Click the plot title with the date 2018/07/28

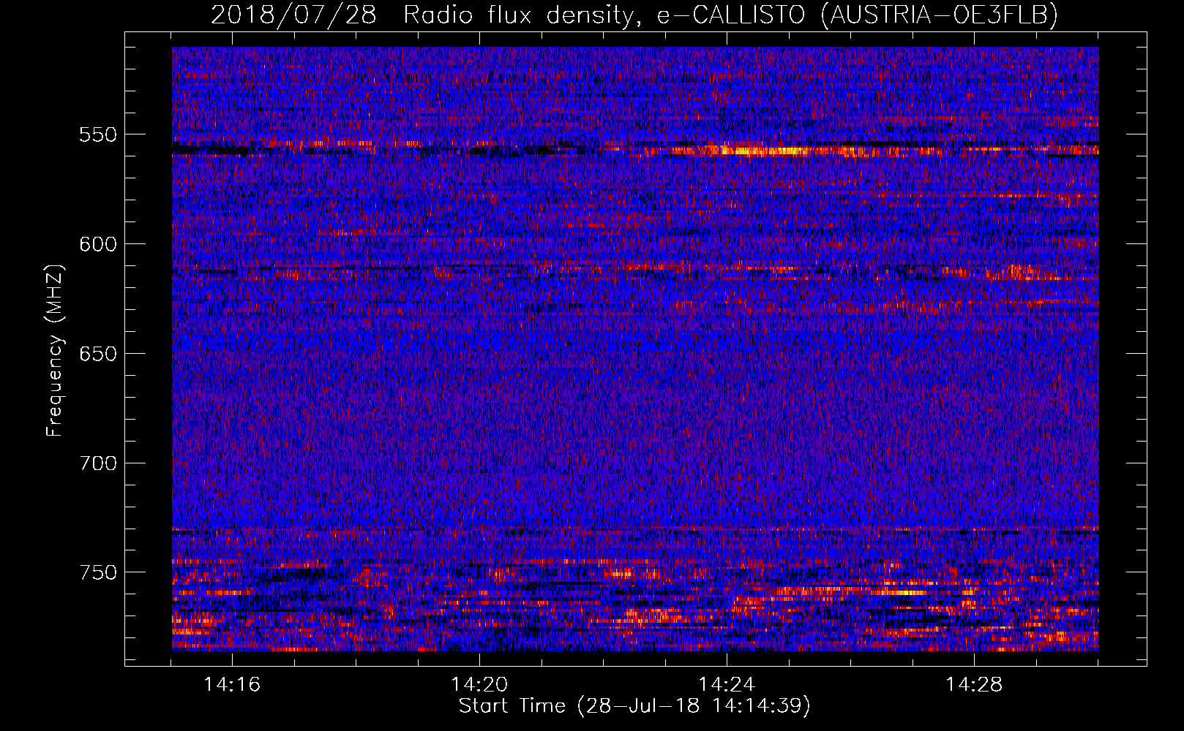click(x=634, y=15)
